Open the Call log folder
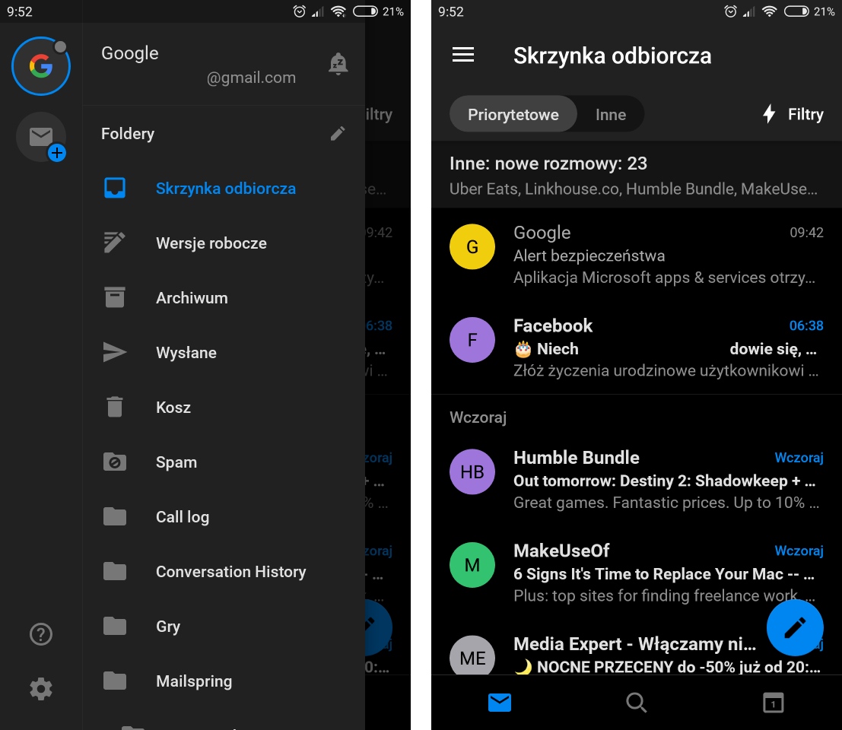The height and width of the screenshot is (730, 842). 224,517
